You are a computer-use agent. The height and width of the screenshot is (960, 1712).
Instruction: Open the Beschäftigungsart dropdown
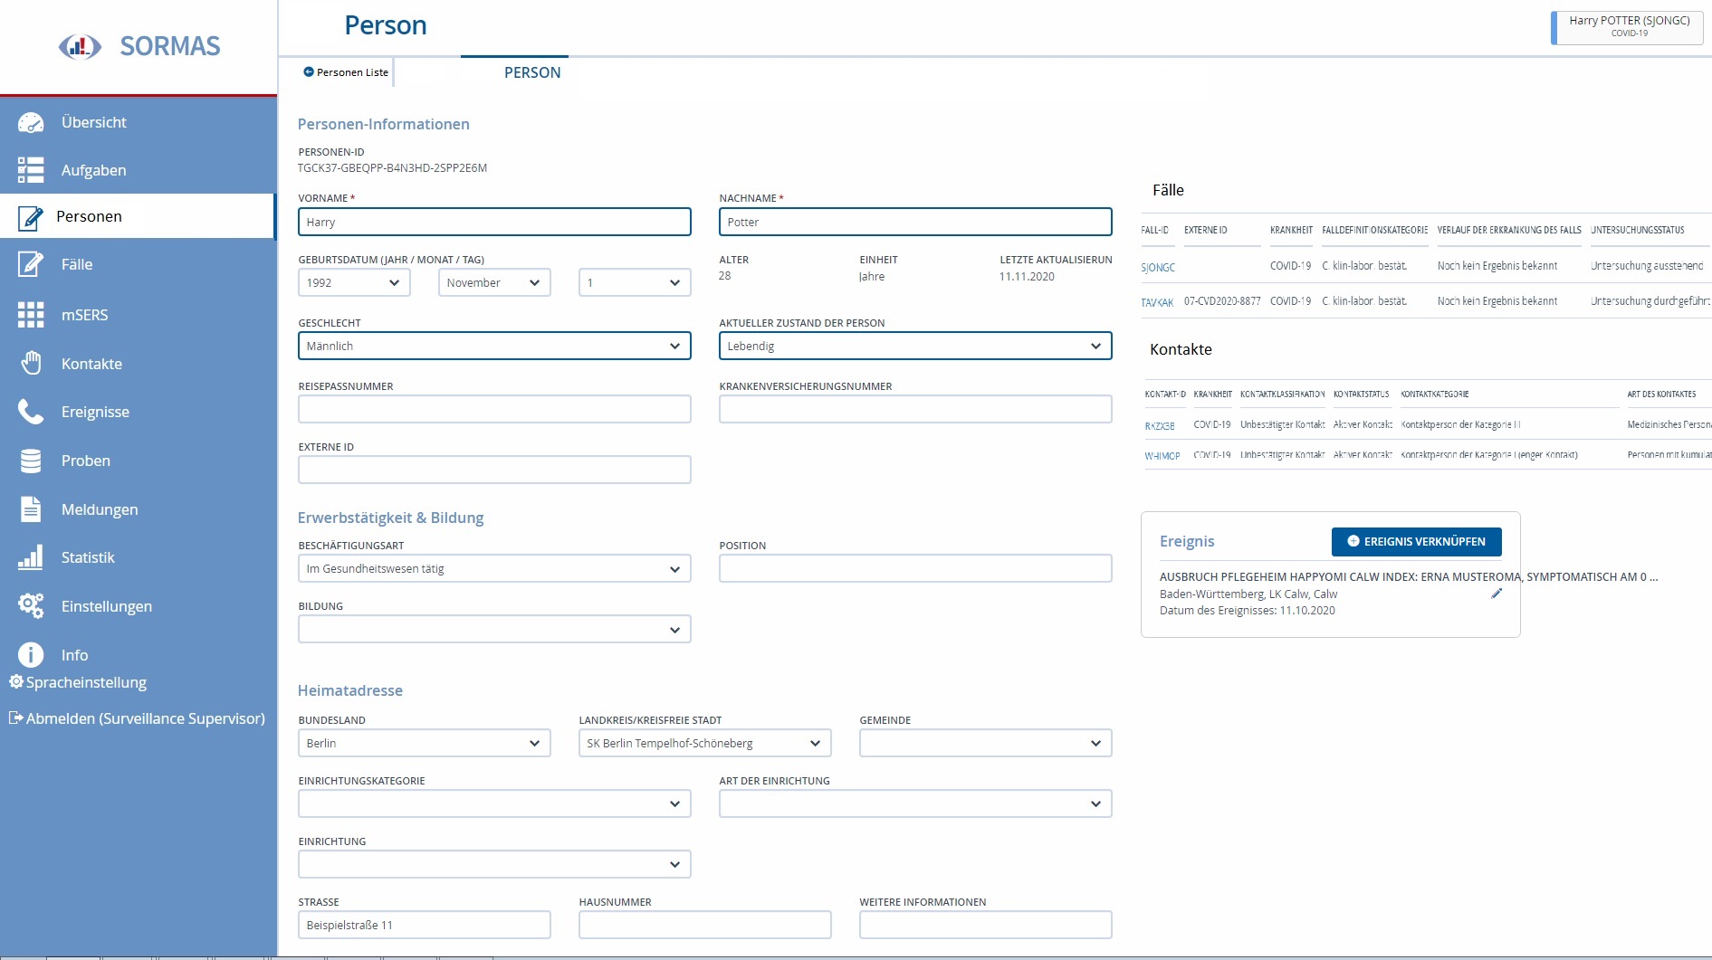pos(494,568)
